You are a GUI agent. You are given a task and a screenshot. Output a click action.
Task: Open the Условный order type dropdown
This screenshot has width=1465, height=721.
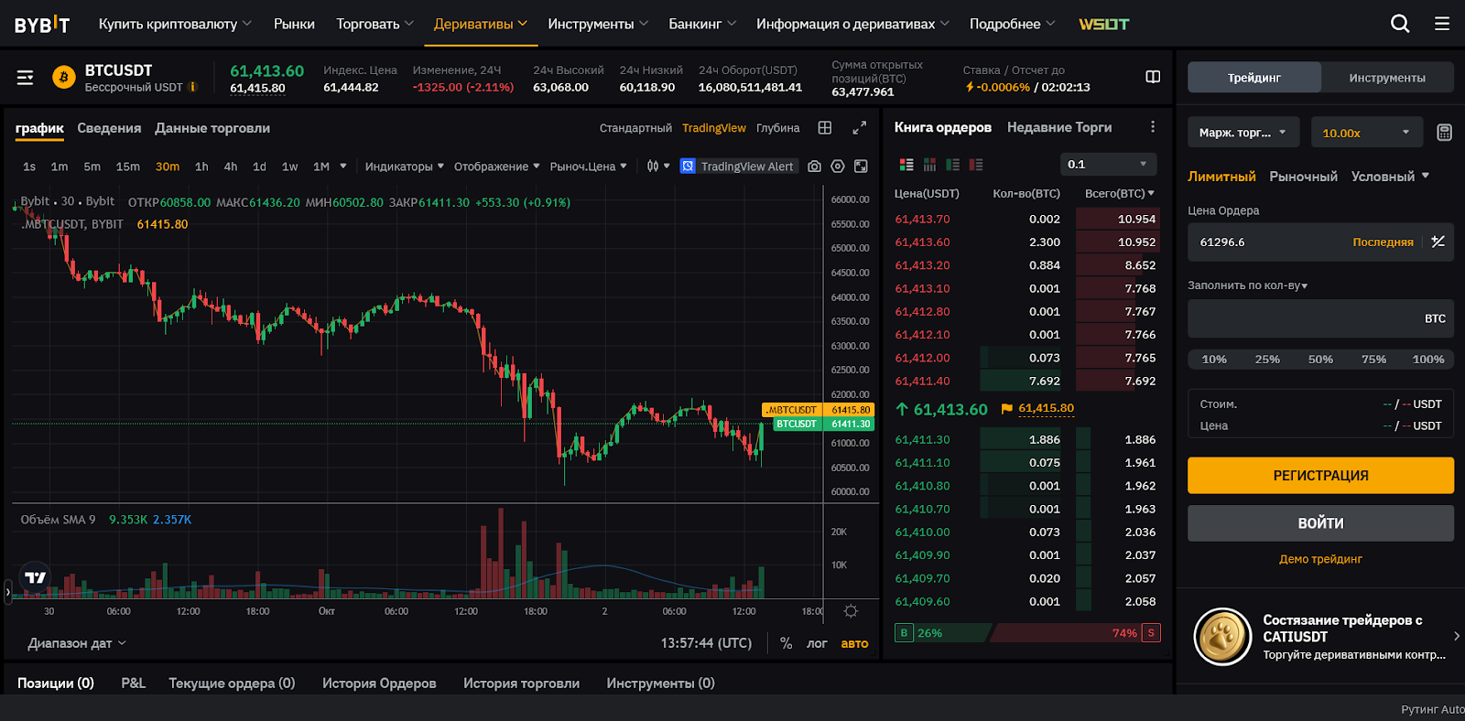tap(1390, 177)
